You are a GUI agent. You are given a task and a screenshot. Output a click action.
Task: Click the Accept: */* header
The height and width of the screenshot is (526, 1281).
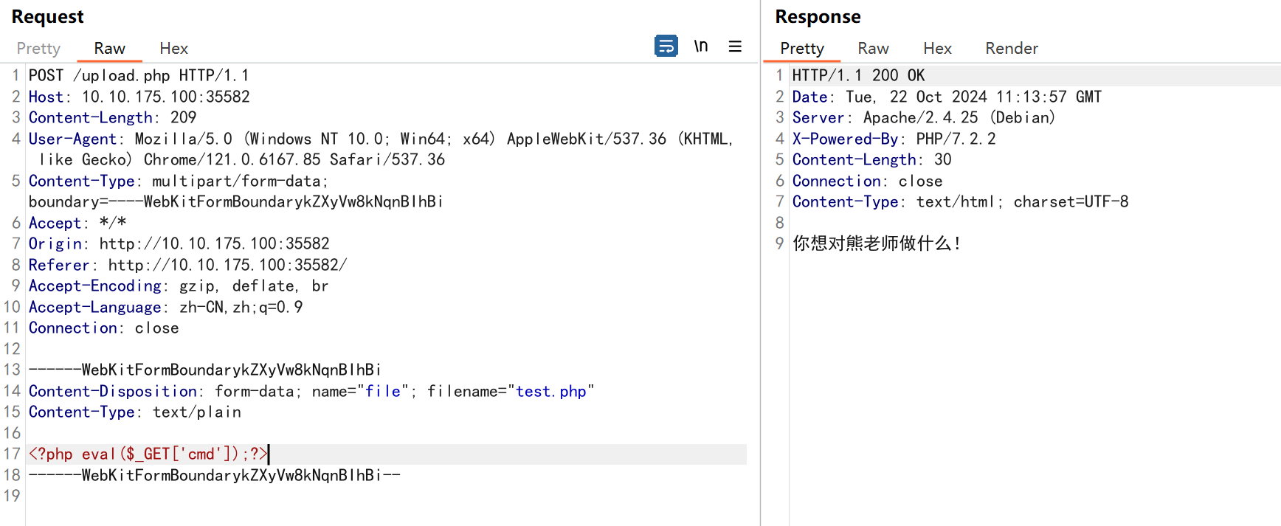tap(77, 223)
